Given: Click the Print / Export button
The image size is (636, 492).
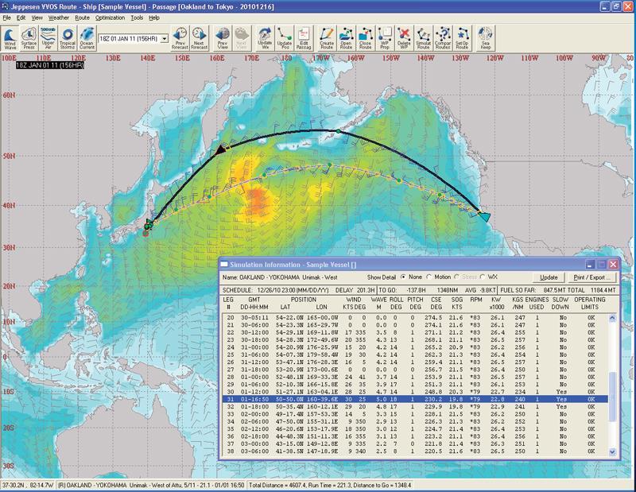Looking at the screenshot, I should 591,277.
